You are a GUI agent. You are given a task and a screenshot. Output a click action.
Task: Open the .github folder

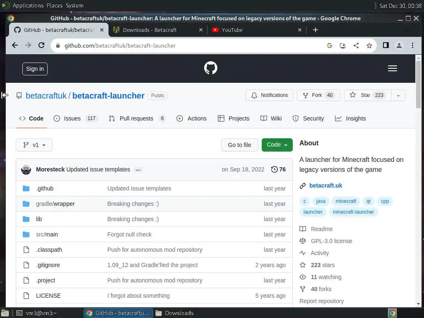click(45, 188)
